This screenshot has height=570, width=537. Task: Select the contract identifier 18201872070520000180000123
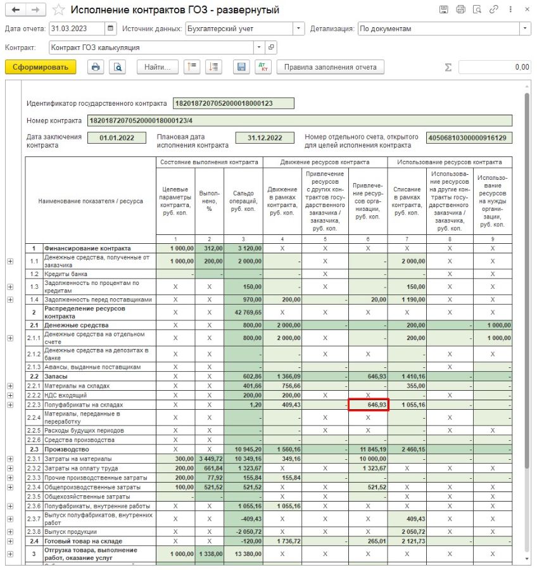[234, 103]
